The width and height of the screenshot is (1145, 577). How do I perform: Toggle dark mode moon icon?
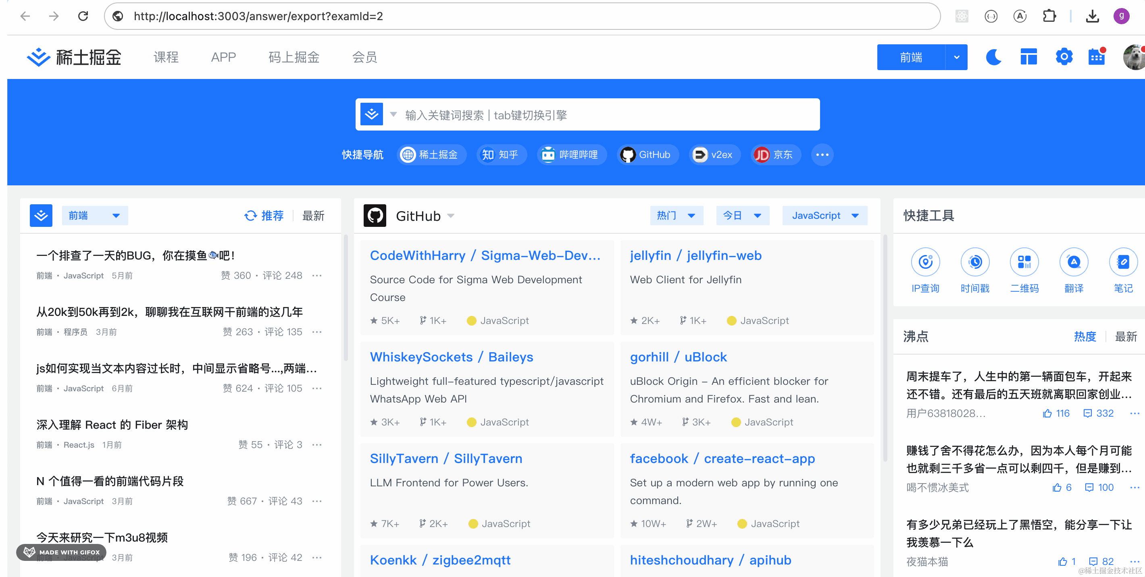point(993,57)
